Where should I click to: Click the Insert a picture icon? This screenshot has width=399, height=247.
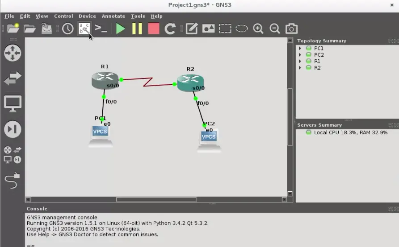pos(208,29)
